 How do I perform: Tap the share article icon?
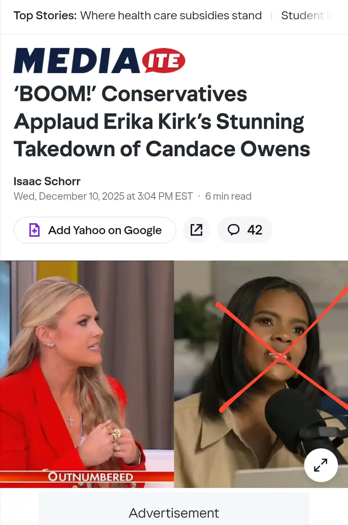(x=196, y=230)
